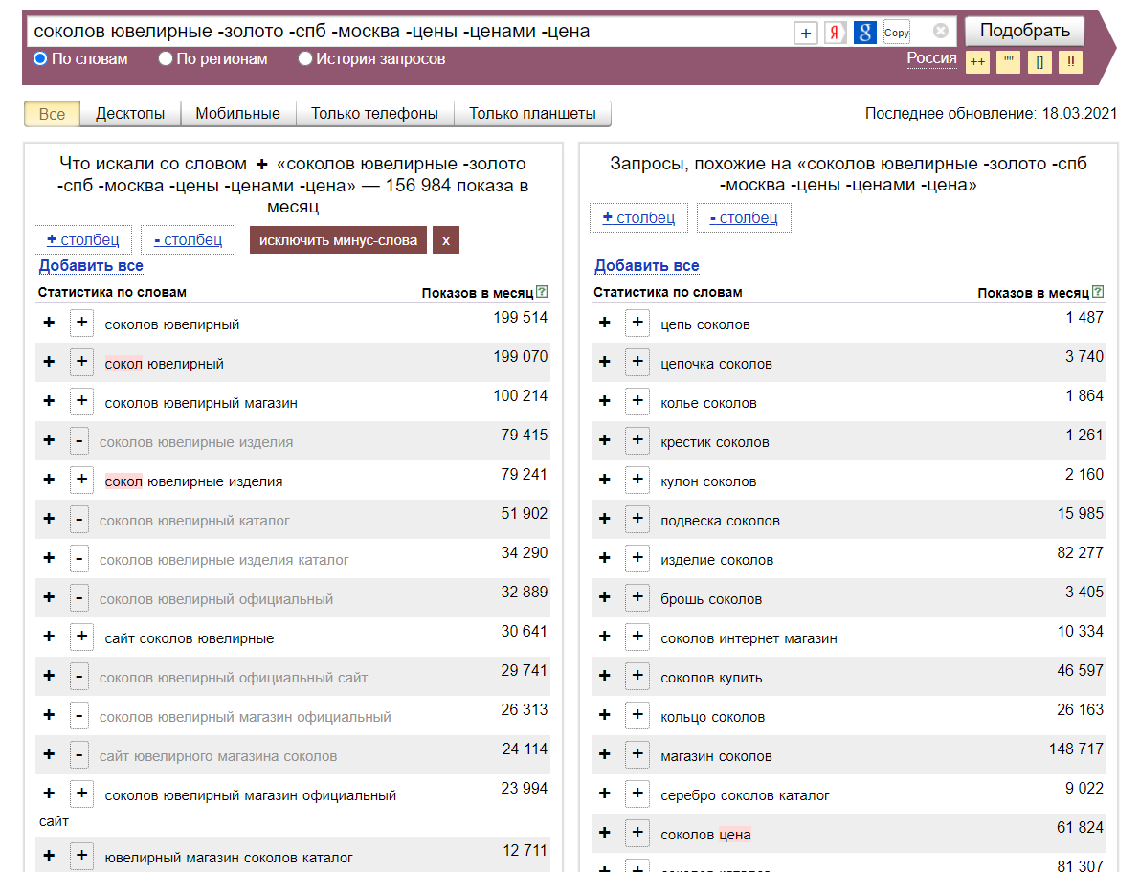Click the 'Подобрать' button
The height and width of the screenshot is (872, 1140).
1024,31
